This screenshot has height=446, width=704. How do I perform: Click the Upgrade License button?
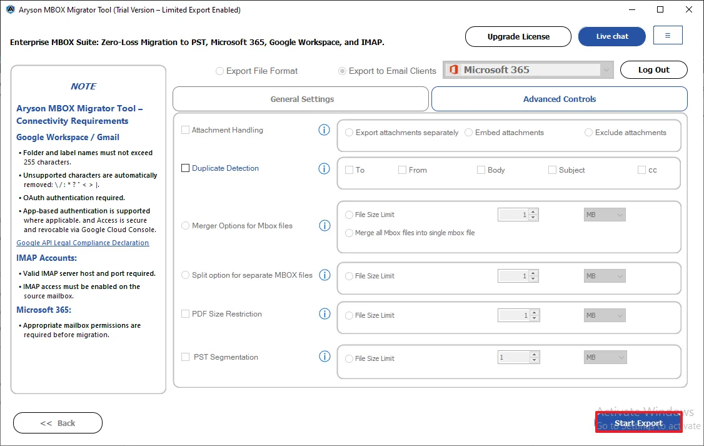[518, 36]
